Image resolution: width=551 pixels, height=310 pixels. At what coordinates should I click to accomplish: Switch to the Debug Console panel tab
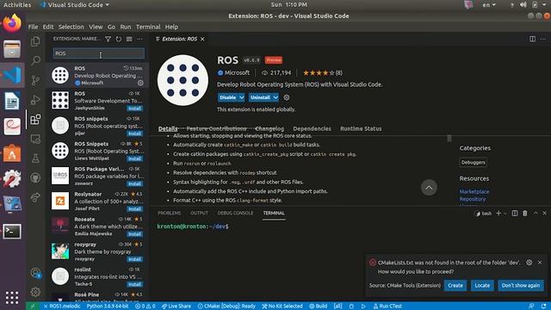pyautogui.click(x=235, y=213)
